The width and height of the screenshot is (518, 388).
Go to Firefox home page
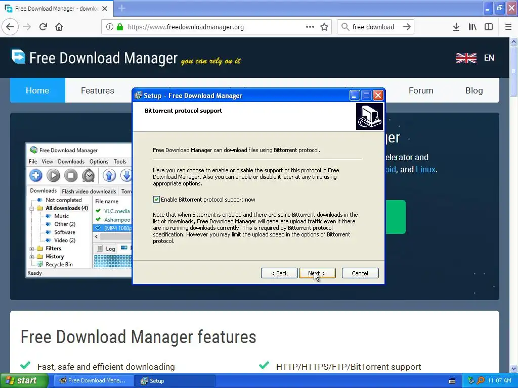[59, 27]
